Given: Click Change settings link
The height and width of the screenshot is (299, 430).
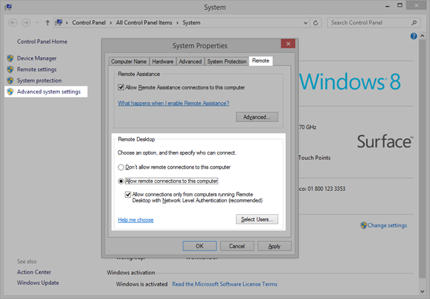Looking at the screenshot, I should [387, 226].
